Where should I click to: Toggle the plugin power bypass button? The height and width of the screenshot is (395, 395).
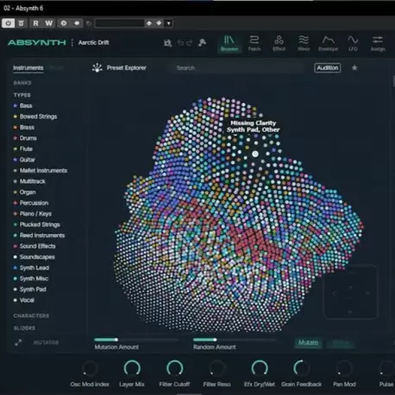tap(9, 23)
